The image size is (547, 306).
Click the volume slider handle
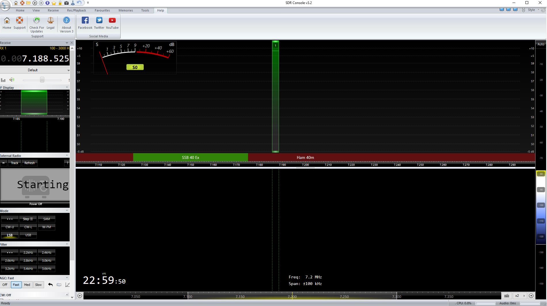coord(42,80)
